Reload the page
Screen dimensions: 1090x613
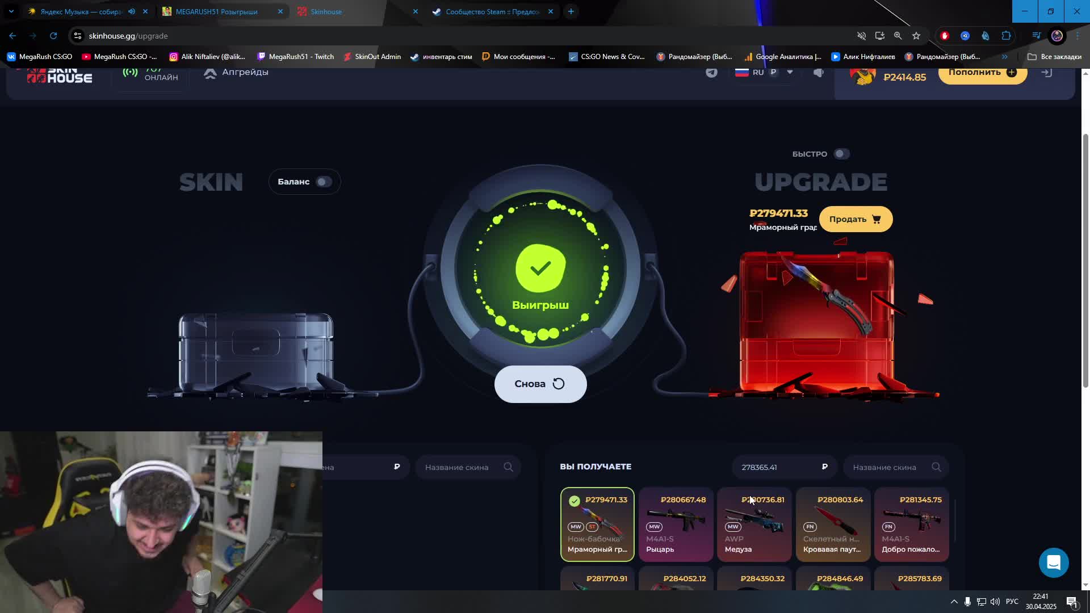53,36
